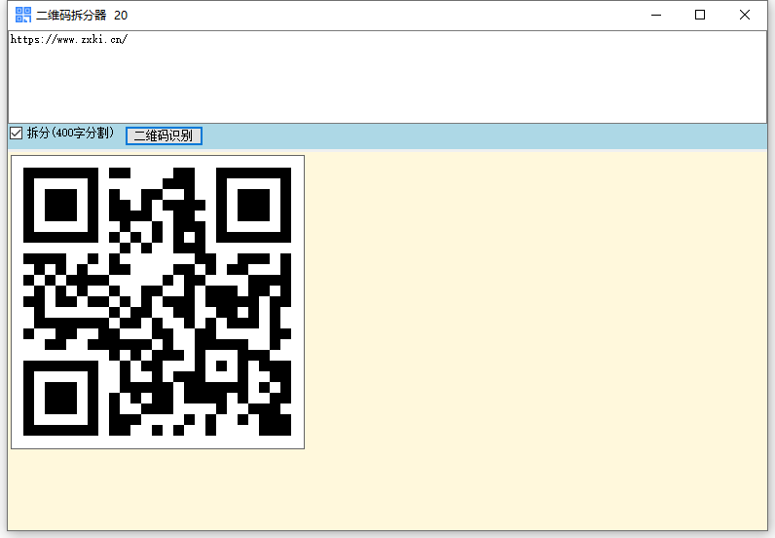Click the white bottom margin of QR image
Screen dimensions: 775x538
157,442
